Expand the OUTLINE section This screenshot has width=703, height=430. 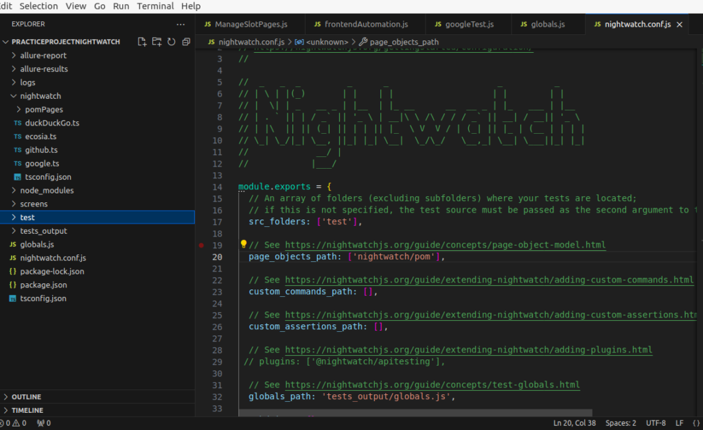(26, 397)
